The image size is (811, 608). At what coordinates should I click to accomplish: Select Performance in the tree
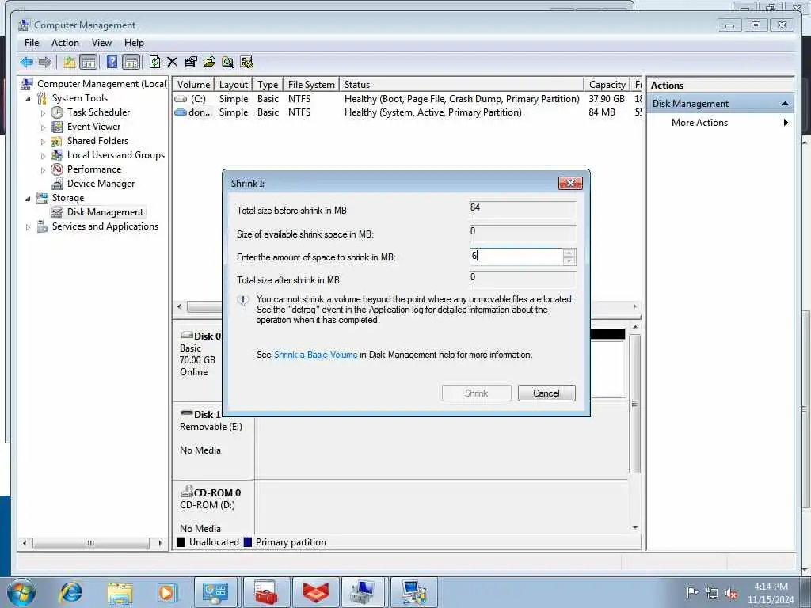(x=94, y=169)
